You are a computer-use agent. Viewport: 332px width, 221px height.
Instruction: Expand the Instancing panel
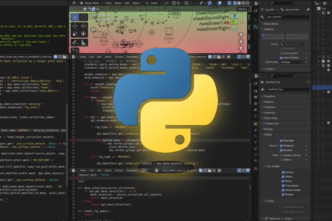pos(285,113)
